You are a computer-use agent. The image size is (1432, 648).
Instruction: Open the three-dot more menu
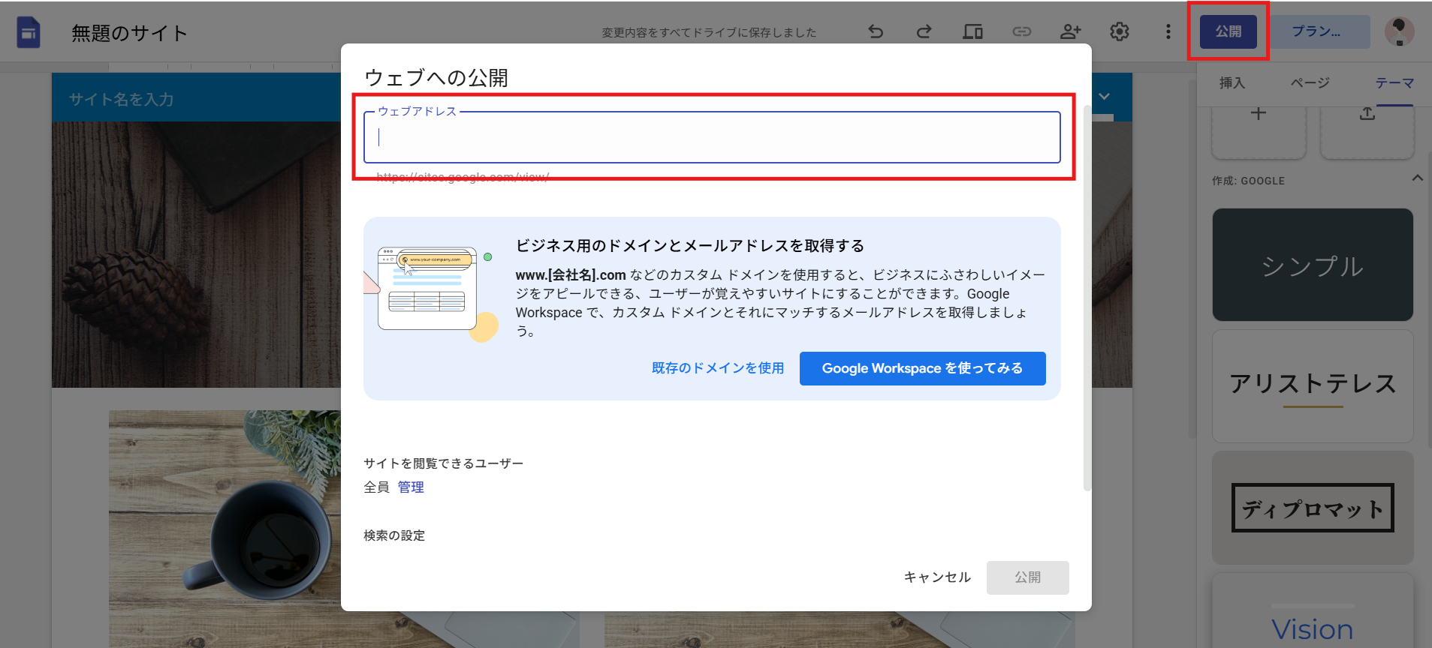(x=1168, y=31)
